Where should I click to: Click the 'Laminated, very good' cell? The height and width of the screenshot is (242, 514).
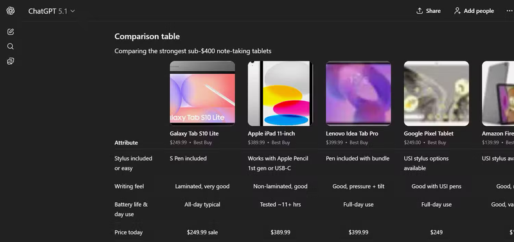[x=202, y=186]
